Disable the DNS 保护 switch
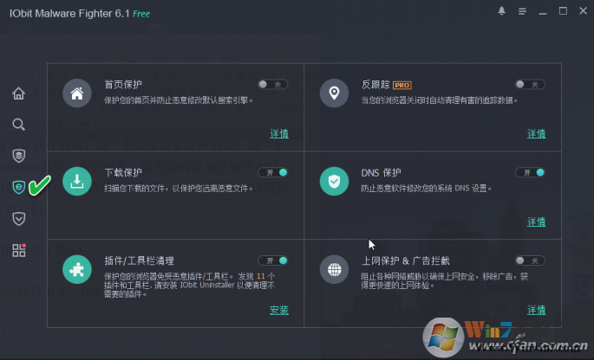Image resolution: width=594 pixels, height=360 pixels. tap(530, 172)
